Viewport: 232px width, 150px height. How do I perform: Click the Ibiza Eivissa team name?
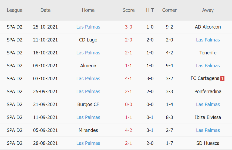point(208,117)
